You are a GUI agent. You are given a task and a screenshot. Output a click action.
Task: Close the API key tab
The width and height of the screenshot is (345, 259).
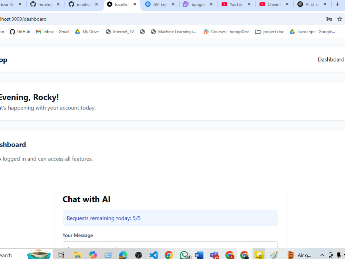(173, 4)
